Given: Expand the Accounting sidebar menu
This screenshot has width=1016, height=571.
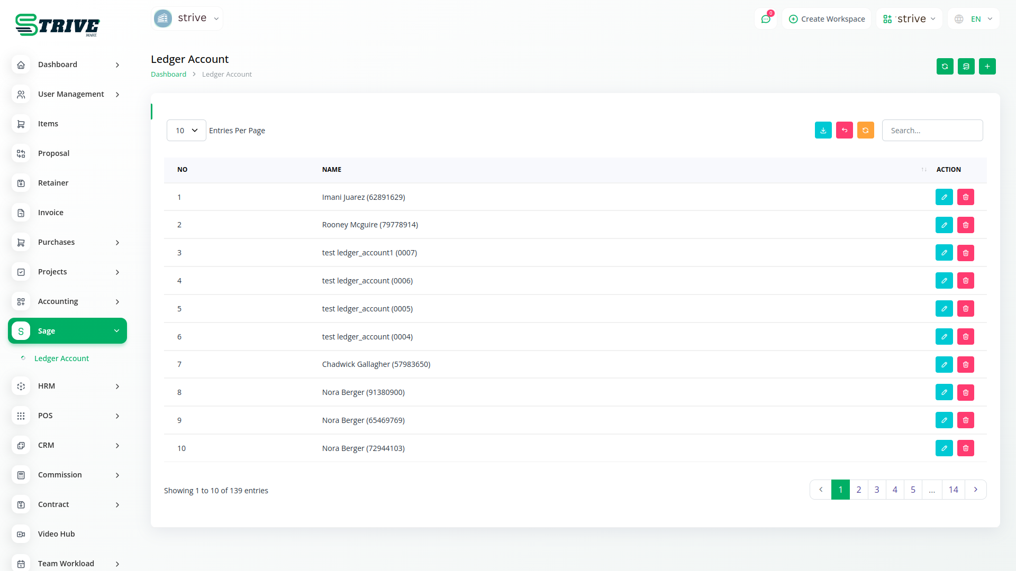Looking at the screenshot, I should pos(68,301).
